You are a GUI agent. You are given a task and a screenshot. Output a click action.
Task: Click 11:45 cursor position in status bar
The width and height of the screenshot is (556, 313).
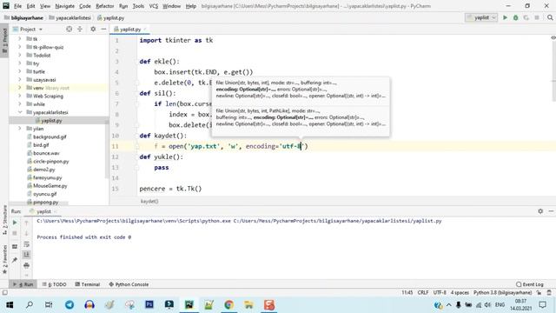click(407, 292)
